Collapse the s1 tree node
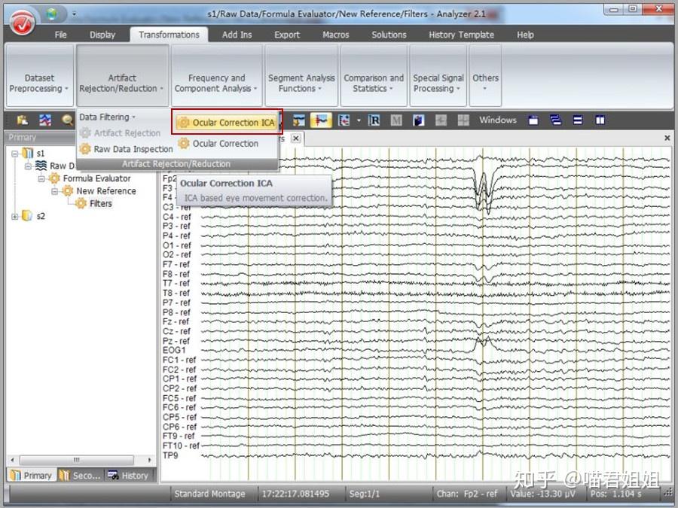The width and height of the screenshot is (678, 508). pos(15,154)
